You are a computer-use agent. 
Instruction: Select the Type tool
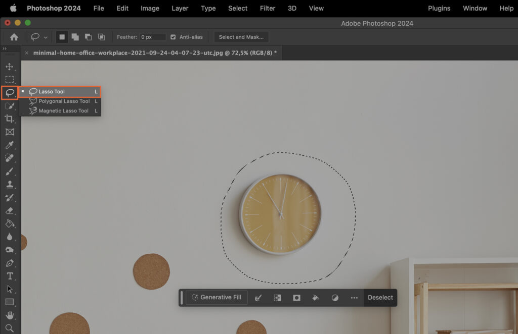click(x=9, y=276)
